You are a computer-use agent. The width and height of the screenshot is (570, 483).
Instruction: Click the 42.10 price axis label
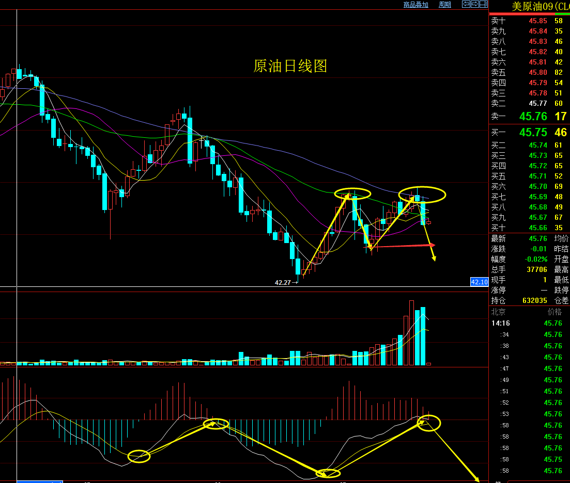coord(479,282)
